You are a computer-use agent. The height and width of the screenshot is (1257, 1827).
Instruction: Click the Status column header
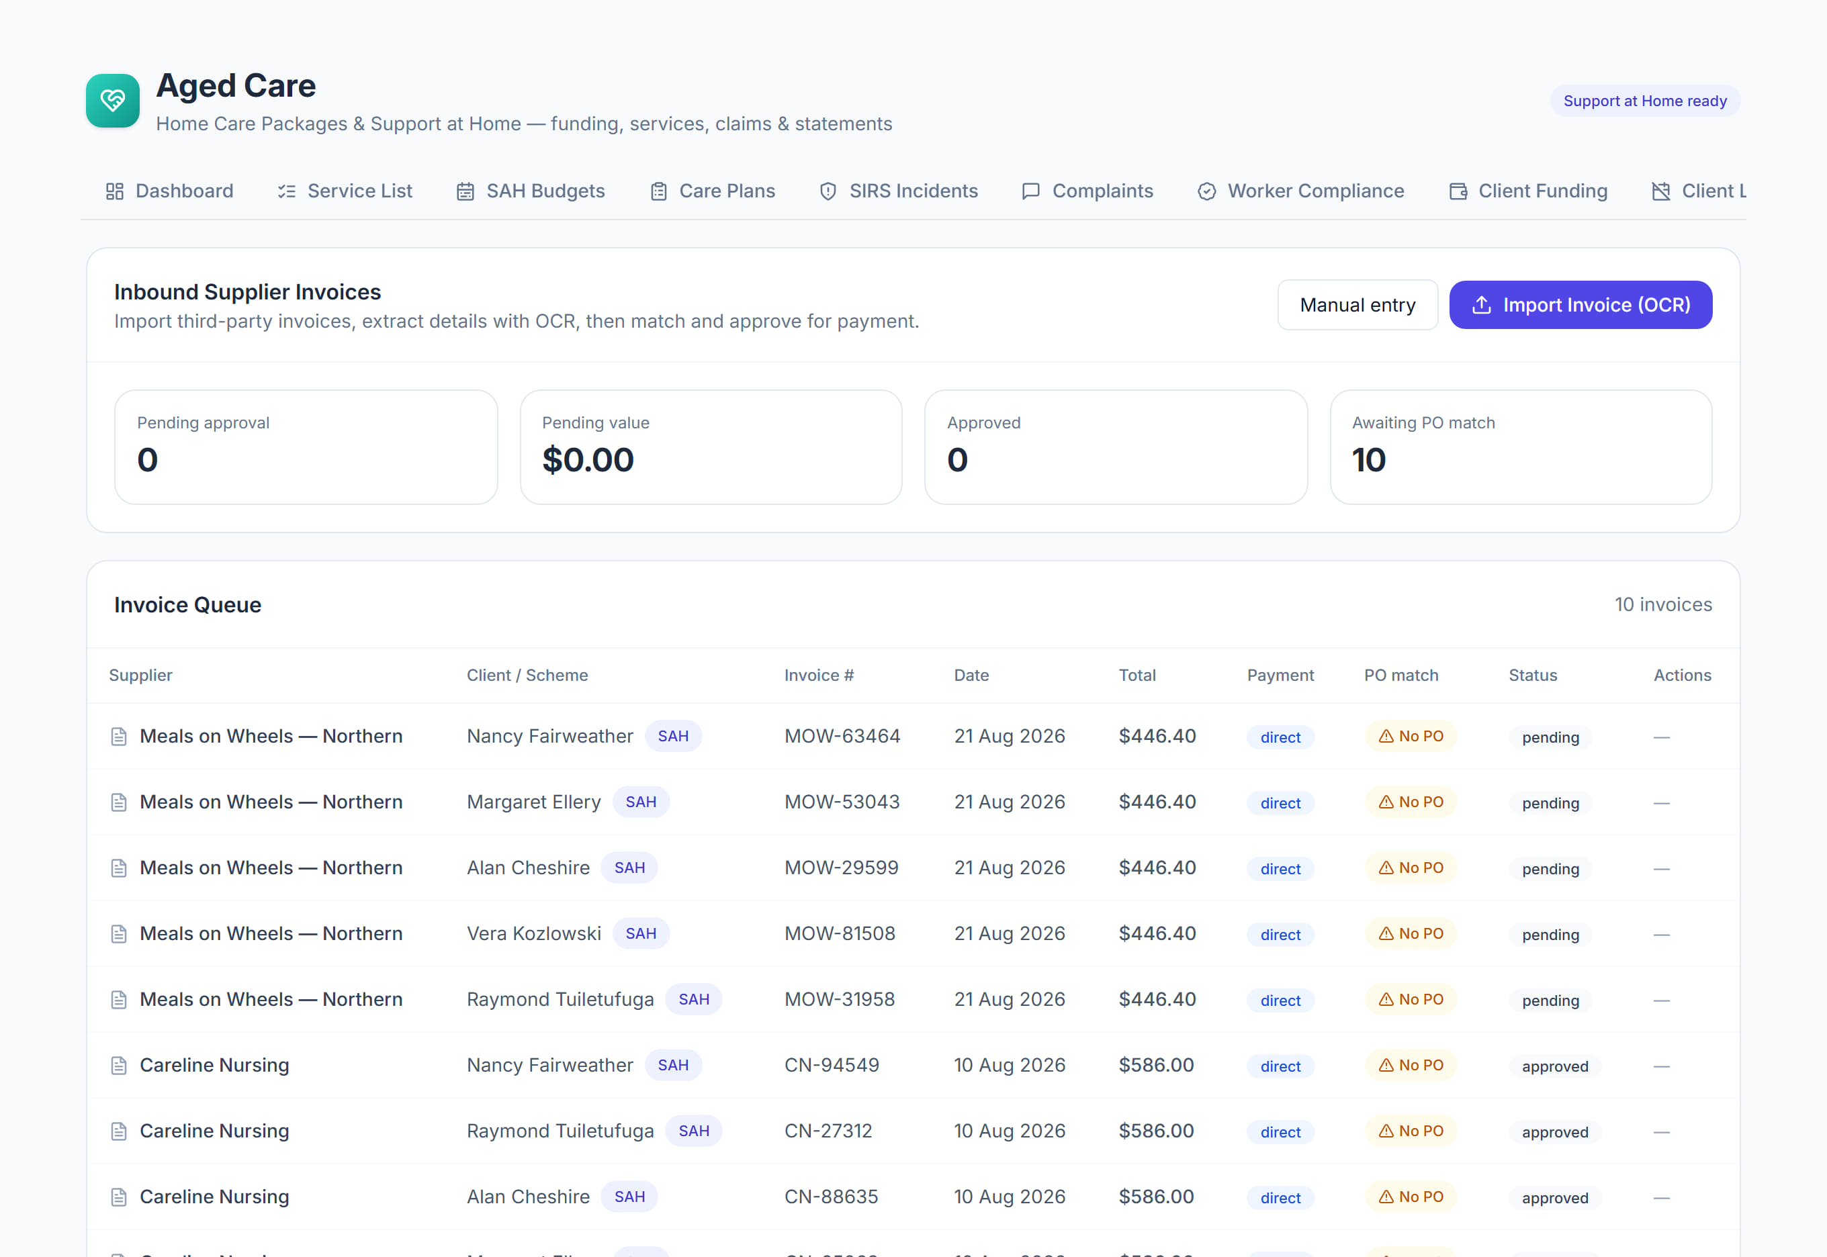coord(1533,675)
